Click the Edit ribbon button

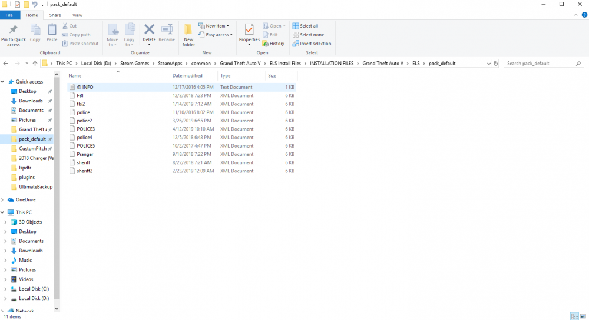[x=270, y=35]
